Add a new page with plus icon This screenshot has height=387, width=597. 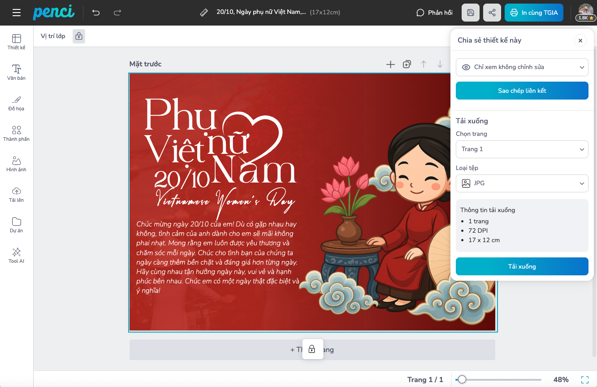(x=390, y=65)
